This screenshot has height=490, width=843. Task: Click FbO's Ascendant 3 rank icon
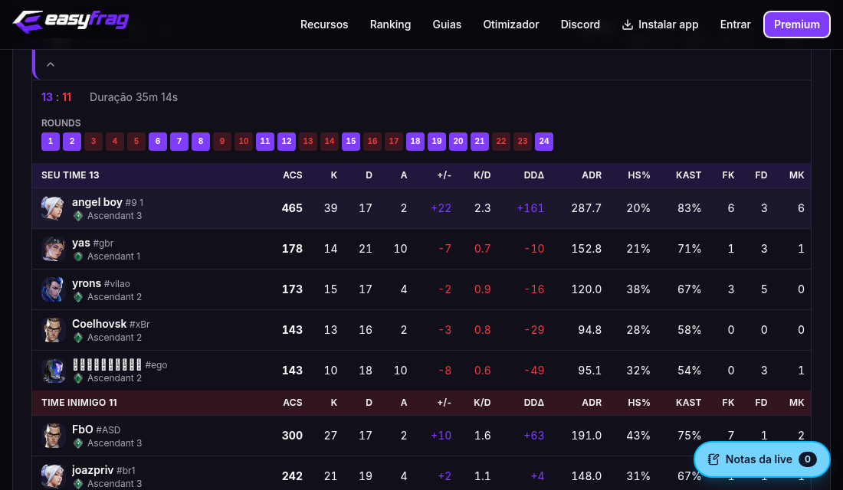(x=78, y=443)
